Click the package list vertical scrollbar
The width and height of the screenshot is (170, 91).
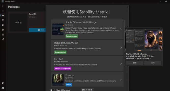pos(124,33)
